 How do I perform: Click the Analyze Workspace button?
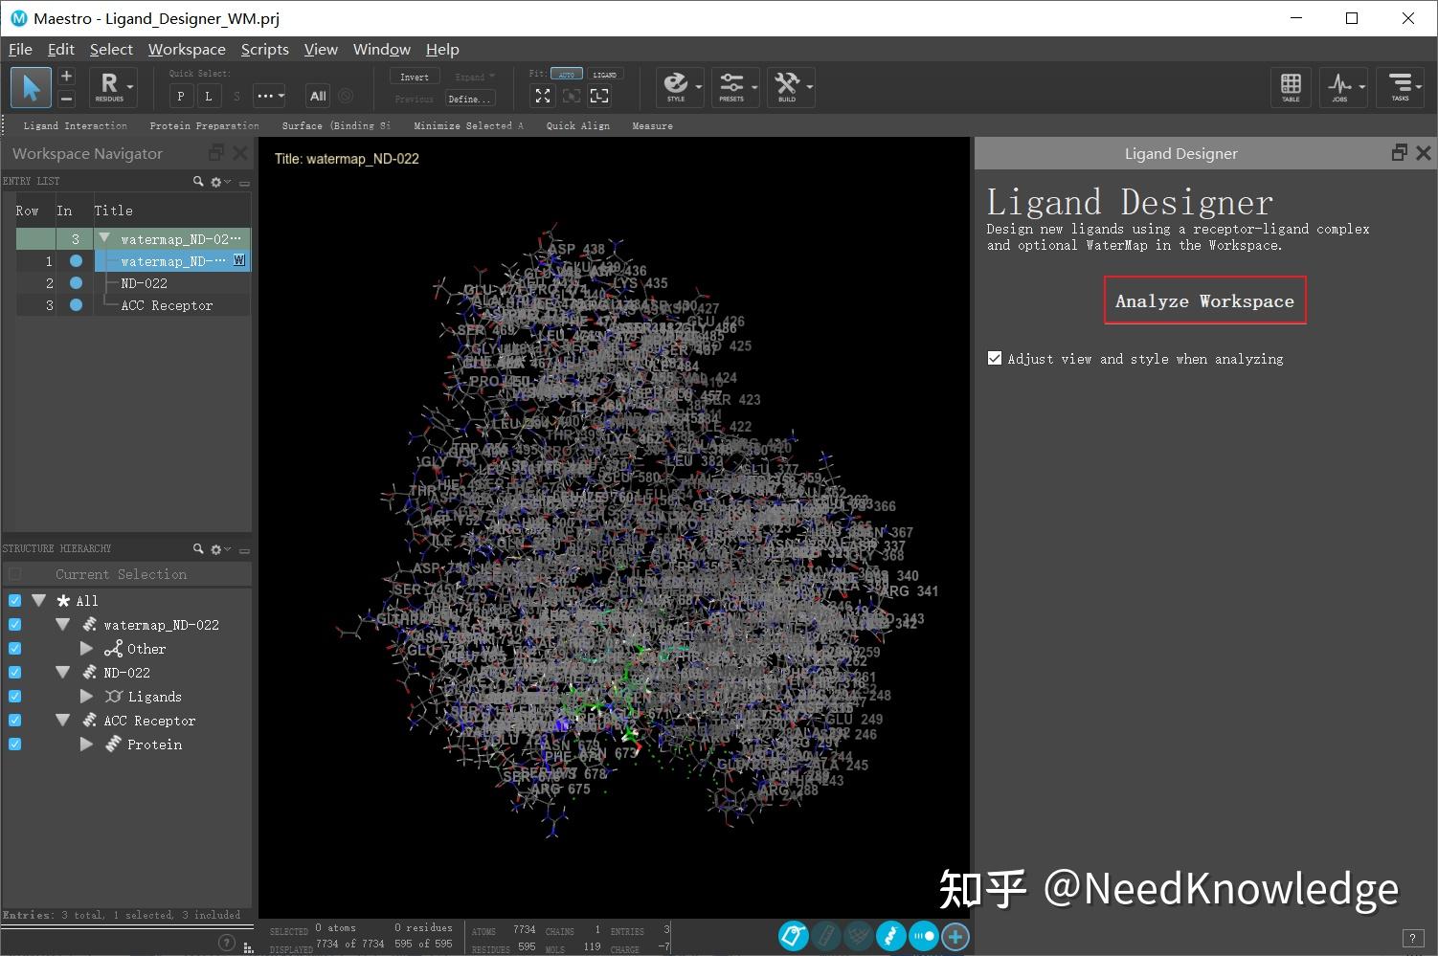coord(1204,300)
